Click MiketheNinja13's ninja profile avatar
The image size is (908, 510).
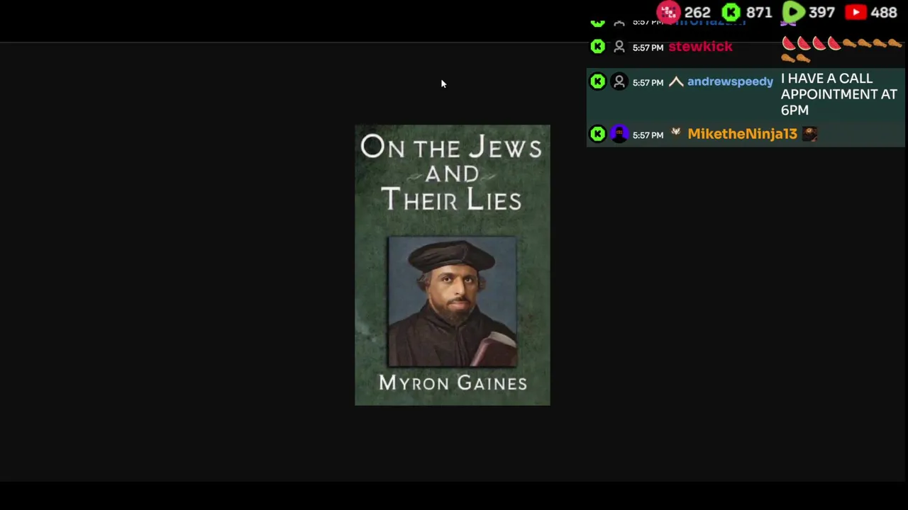tap(619, 134)
